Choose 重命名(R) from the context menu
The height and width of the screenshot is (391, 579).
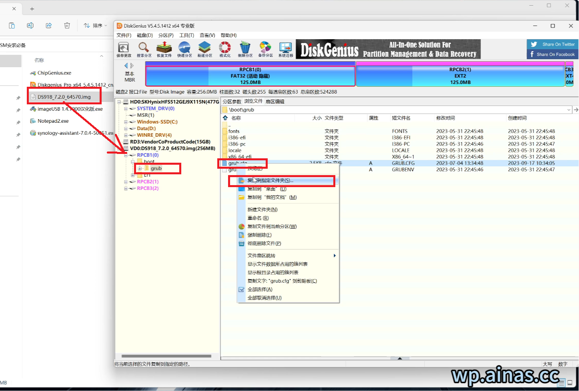288,218
